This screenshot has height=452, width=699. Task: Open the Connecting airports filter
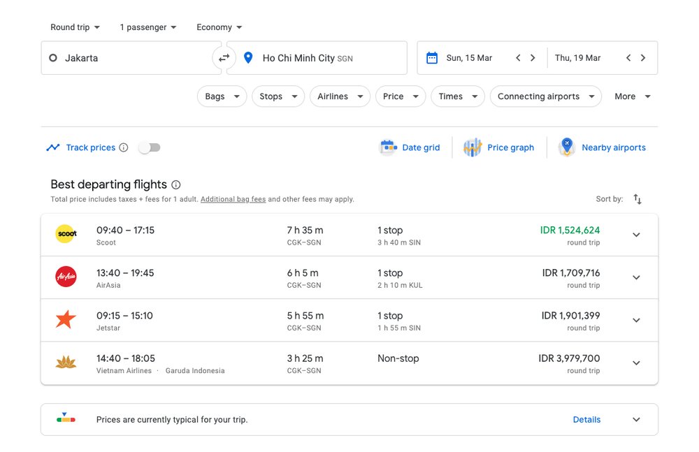[545, 96]
